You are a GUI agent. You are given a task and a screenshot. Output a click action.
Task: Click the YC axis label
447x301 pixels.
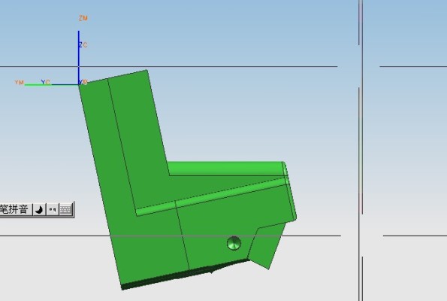point(46,82)
